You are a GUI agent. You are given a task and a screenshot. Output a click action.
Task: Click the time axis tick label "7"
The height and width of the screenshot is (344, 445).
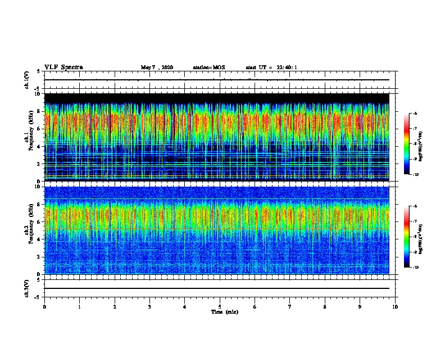pyautogui.click(x=290, y=307)
